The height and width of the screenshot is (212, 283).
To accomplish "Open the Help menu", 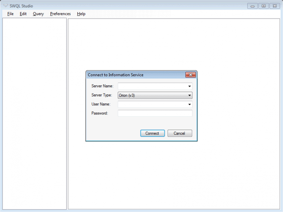I will [81, 14].
